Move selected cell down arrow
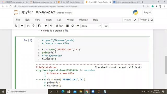 [51, 26]
